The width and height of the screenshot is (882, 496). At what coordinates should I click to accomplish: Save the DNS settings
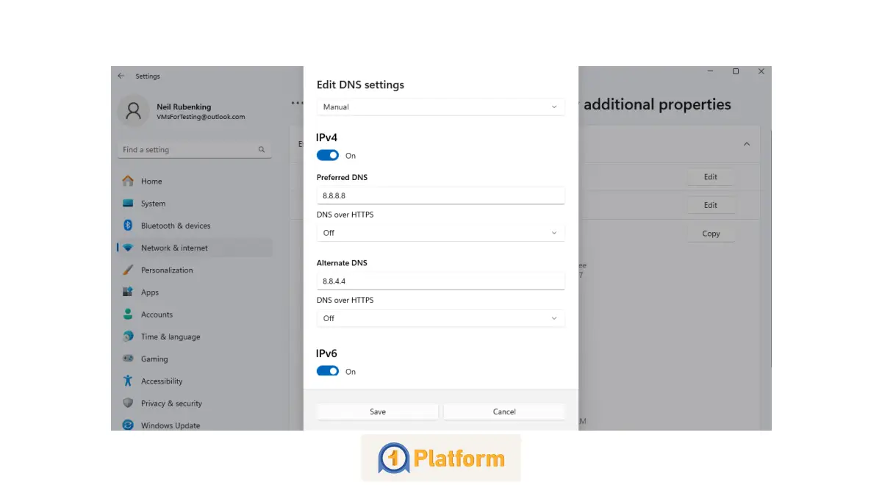pos(377,411)
